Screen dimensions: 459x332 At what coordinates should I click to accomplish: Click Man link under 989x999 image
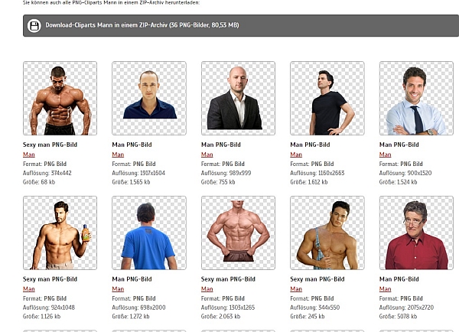coord(207,155)
